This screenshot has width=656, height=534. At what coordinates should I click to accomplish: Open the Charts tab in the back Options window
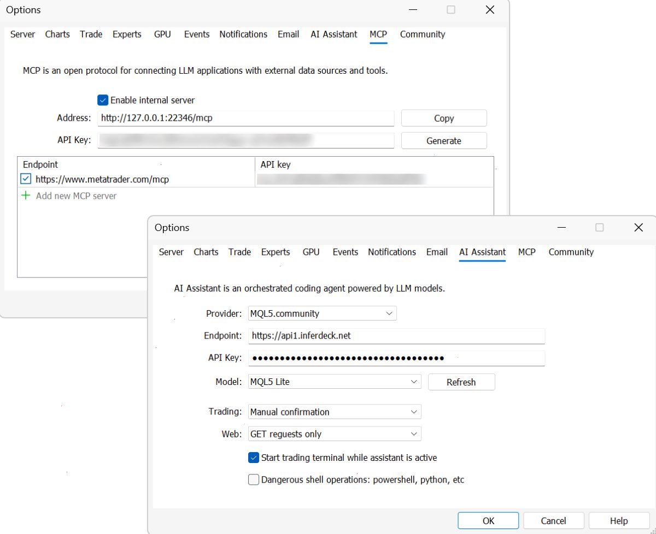[x=57, y=34]
